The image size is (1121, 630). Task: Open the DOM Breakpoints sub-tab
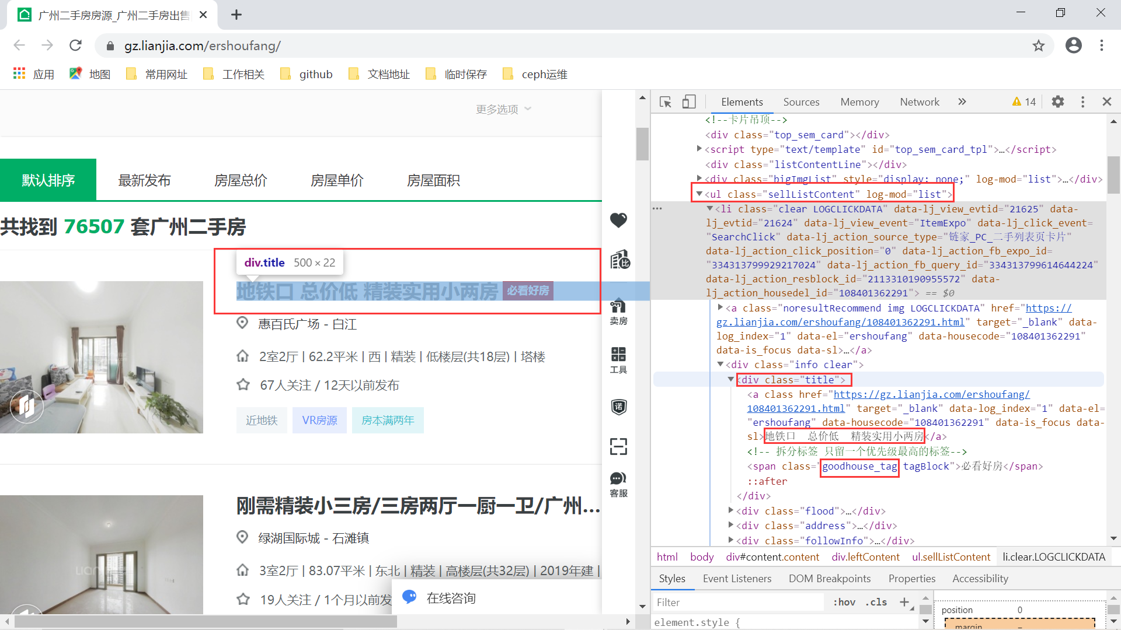(830, 579)
